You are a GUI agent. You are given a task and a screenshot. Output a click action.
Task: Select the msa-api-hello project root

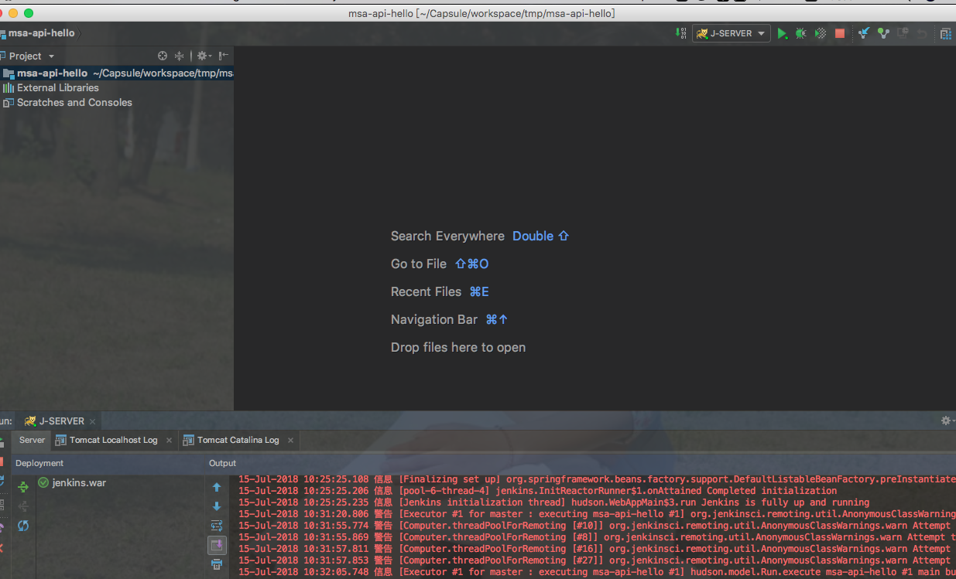(x=117, y=73)
